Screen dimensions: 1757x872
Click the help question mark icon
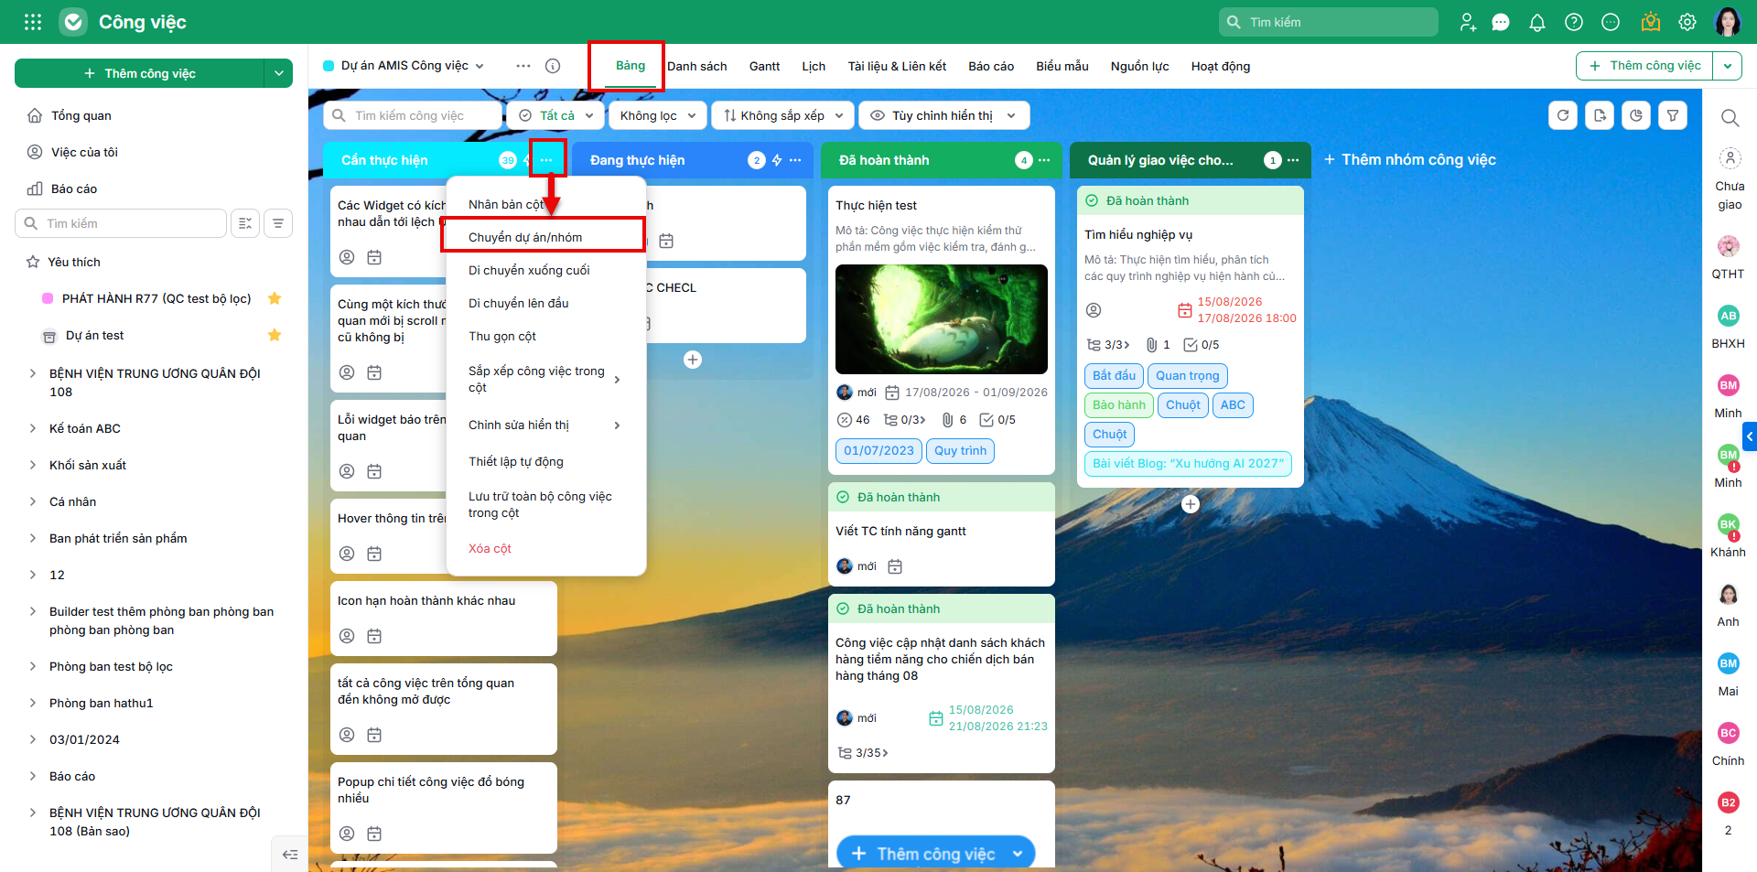point(1574,22)
